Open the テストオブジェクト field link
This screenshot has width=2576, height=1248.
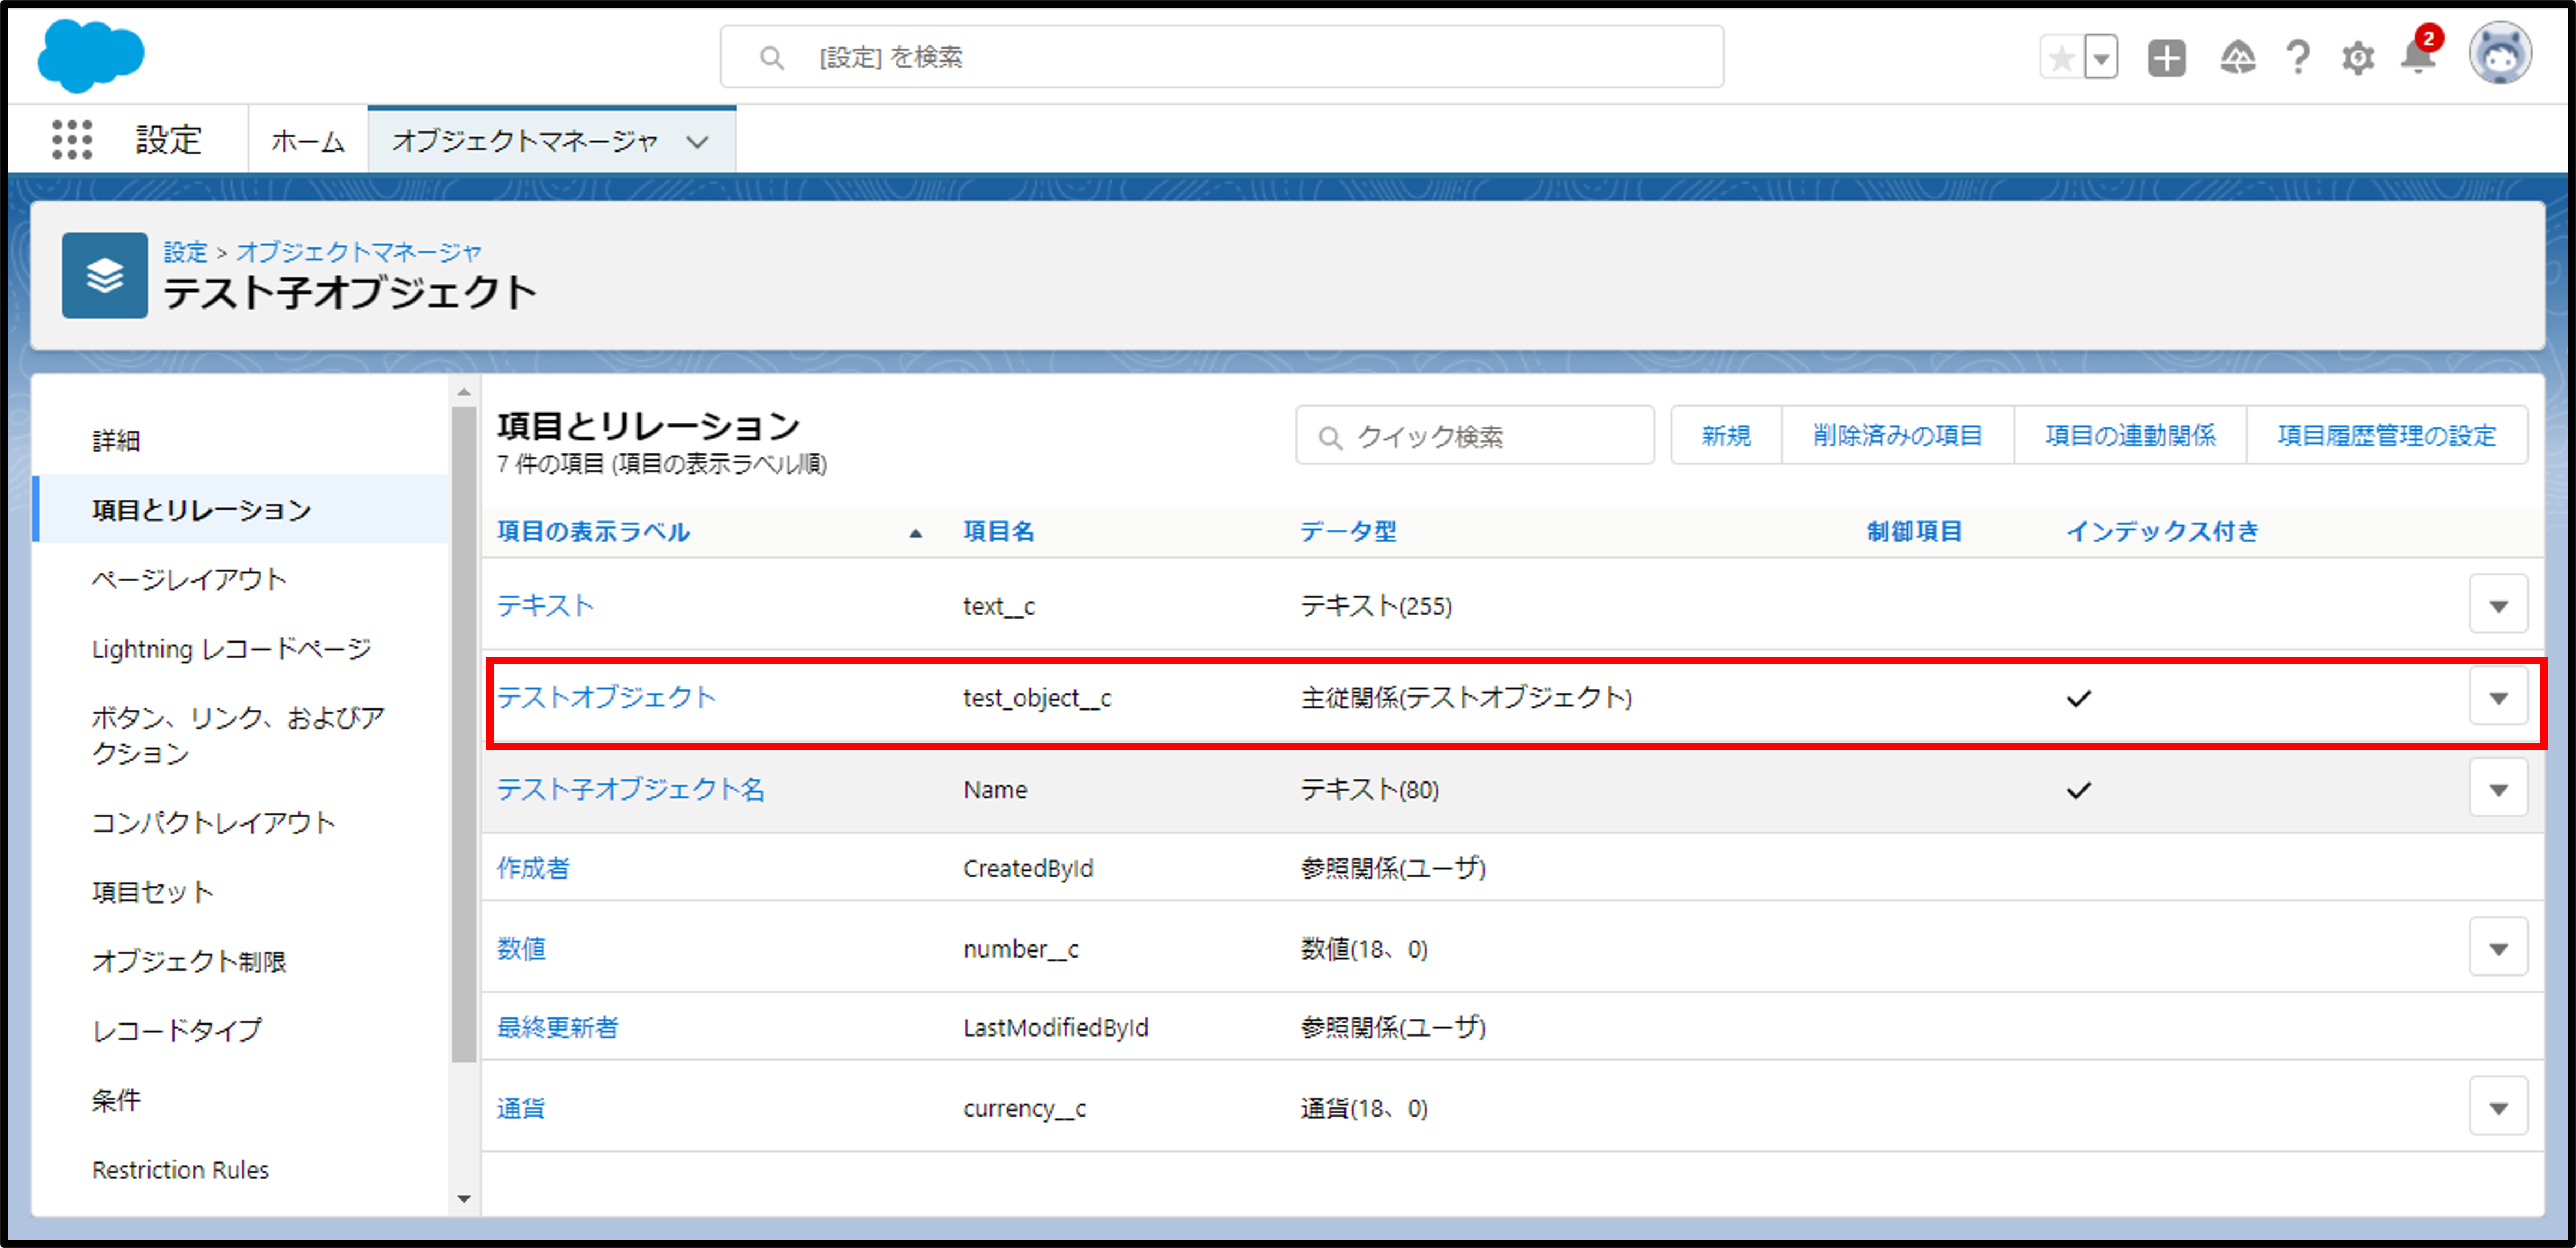pyautogui.click(x=606, y=698)
